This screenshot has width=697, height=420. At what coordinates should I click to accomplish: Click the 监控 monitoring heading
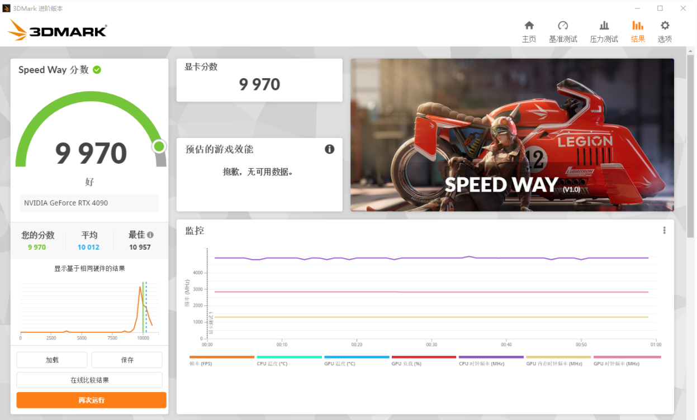point(195,230)
